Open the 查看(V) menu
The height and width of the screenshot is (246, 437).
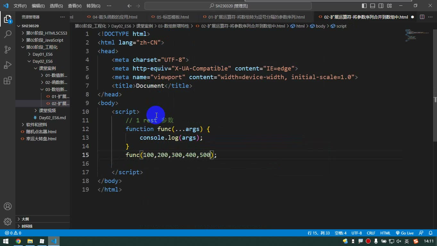pyautogui.click(x=75, y=6)
